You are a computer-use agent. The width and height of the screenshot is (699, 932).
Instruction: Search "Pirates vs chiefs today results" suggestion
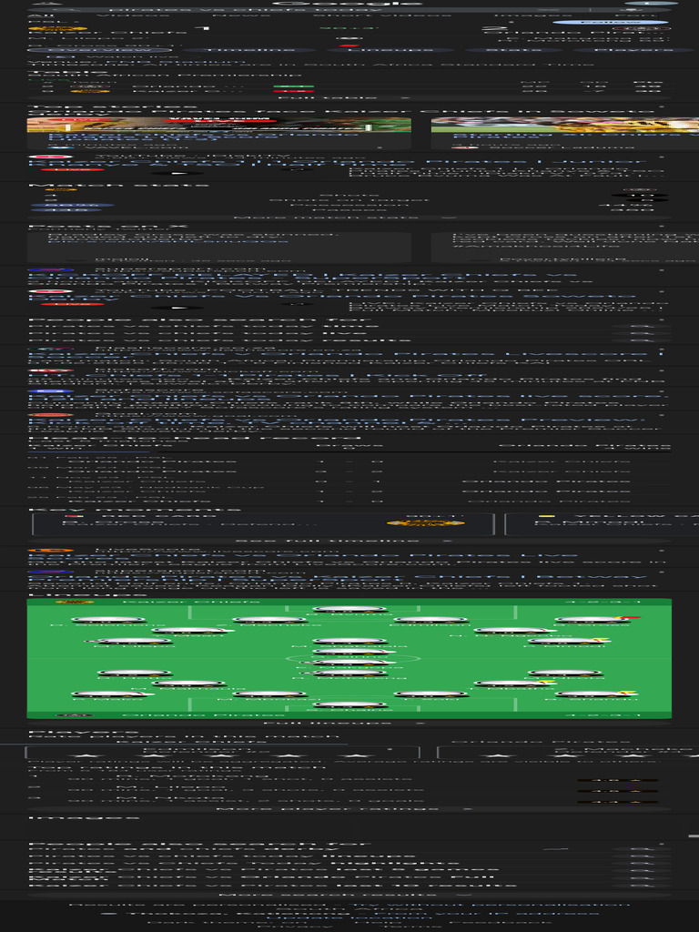pyautogui.click(x=349, y=340)
